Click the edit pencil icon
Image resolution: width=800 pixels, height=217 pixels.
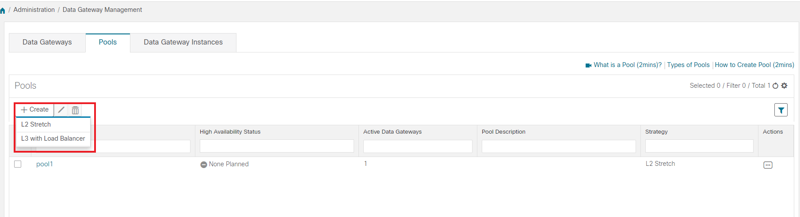tap(61, 110)
